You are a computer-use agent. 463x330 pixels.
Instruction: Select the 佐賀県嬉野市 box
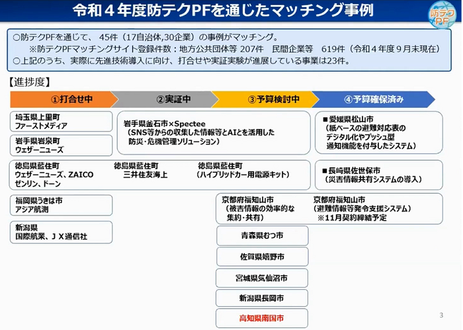[262, 257]
